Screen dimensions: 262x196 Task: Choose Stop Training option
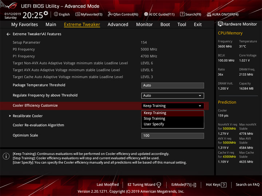pyautogui.click(x=172, y=118)
